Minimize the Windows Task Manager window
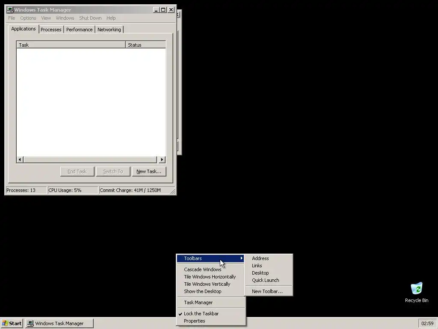438x329 pixels. pos(157,10)
